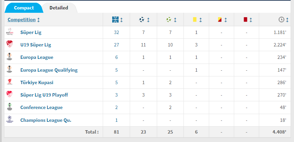Toggle sort arrows beside the red card
294x142 pixels.
coord(251,20)
